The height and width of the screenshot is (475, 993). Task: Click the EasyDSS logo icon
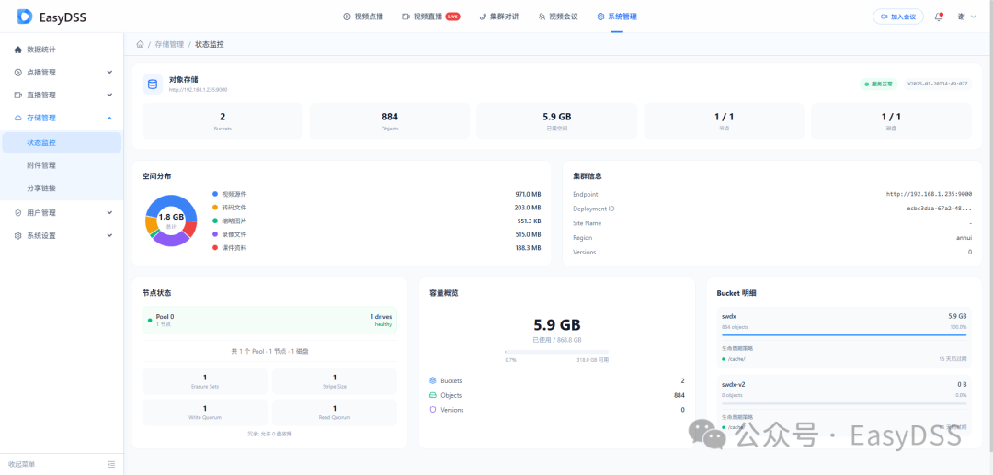(25, 17)
